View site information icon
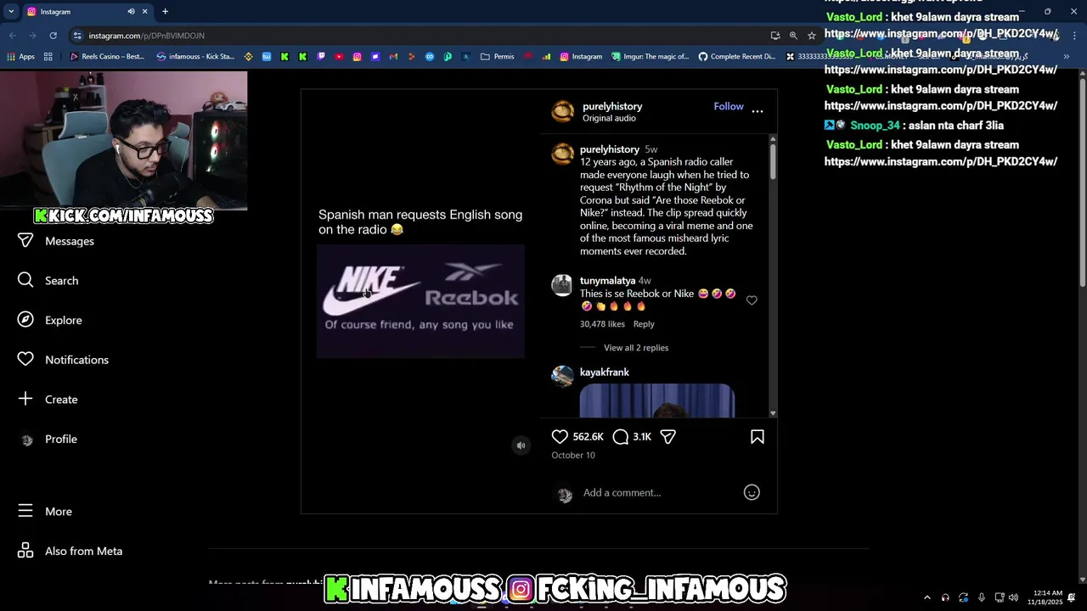Screen dimensions: 1087x611 (77, 36)
